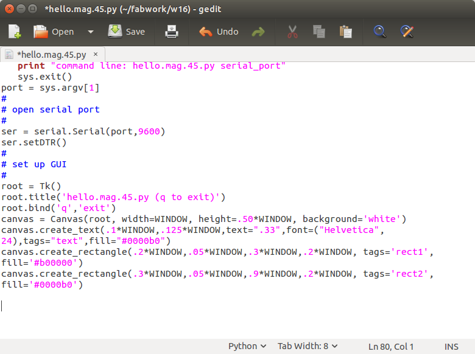
Task: Place cursor on the empty last line
Action: pyautogui.click(x=237, y=306)
